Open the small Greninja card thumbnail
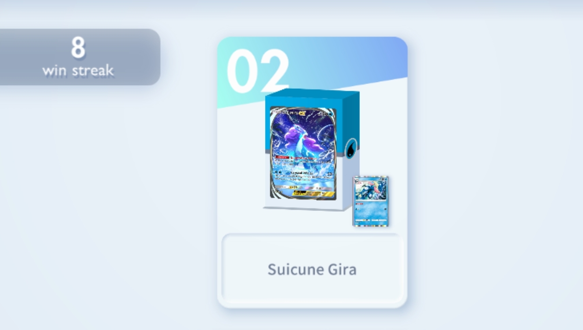The height and width of the screenshot is (330, 583). 370,201
